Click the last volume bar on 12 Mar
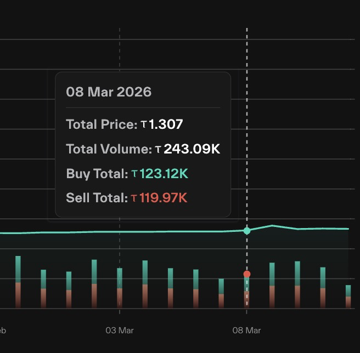The height and width of the screenshot is (353, 360). point(348,297)
